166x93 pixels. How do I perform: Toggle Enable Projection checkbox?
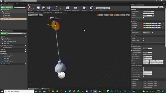pyautogui.click(x=143, y=70)
